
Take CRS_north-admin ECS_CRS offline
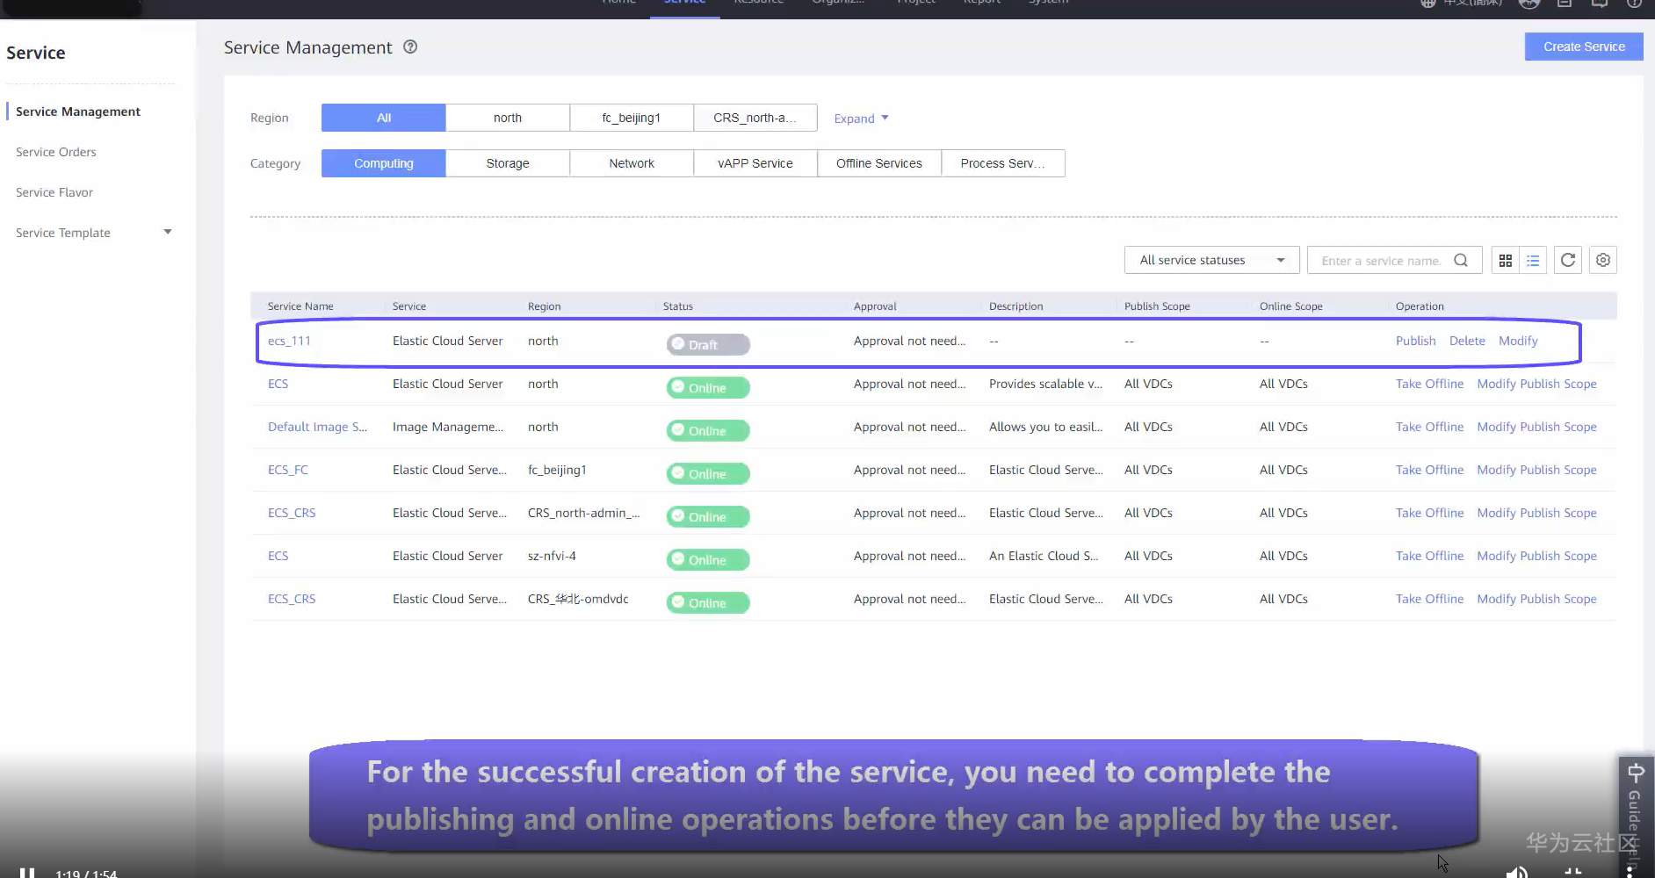click(x=1429, y=513)
